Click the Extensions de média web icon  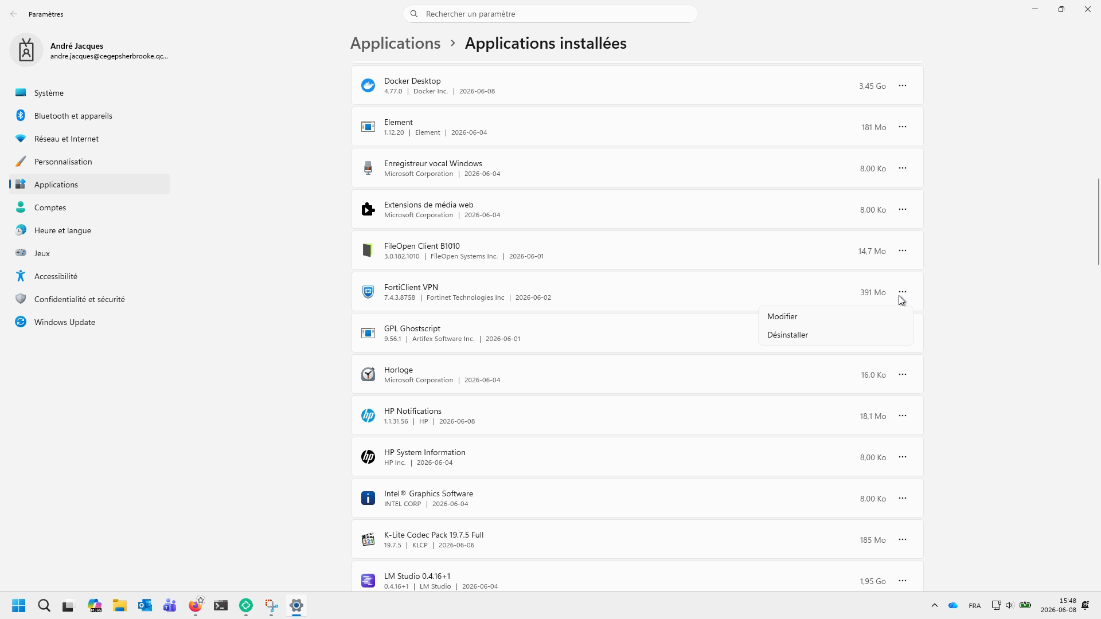point(368,209)
